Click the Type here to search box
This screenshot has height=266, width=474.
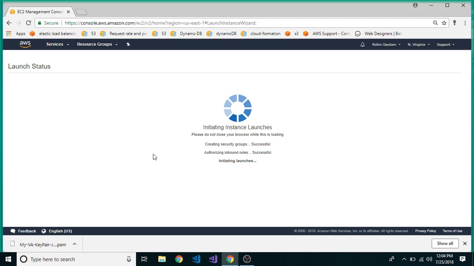76,259
